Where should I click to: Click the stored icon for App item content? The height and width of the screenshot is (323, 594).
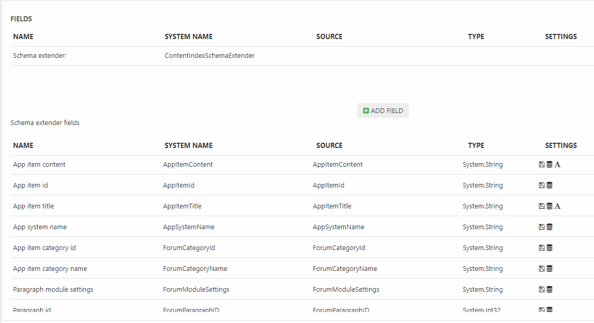[x=541, y=165]
